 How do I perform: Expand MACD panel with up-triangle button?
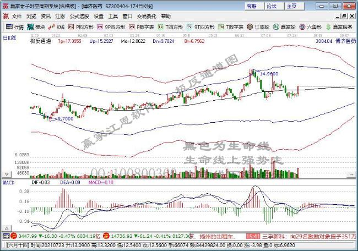point(7,228)
